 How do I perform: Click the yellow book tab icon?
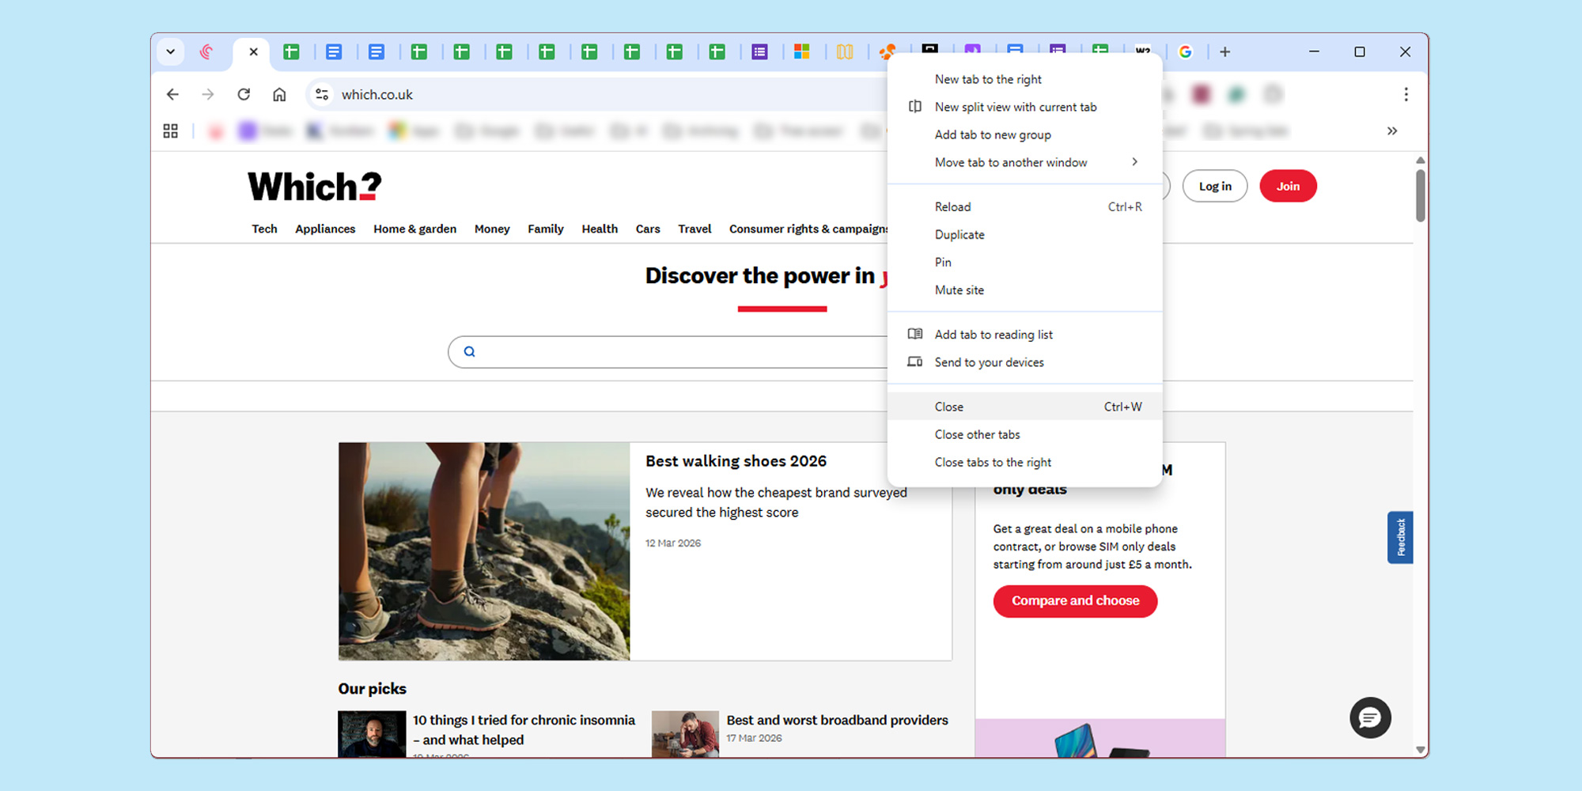pyautogui.click(x=844, y=51)
